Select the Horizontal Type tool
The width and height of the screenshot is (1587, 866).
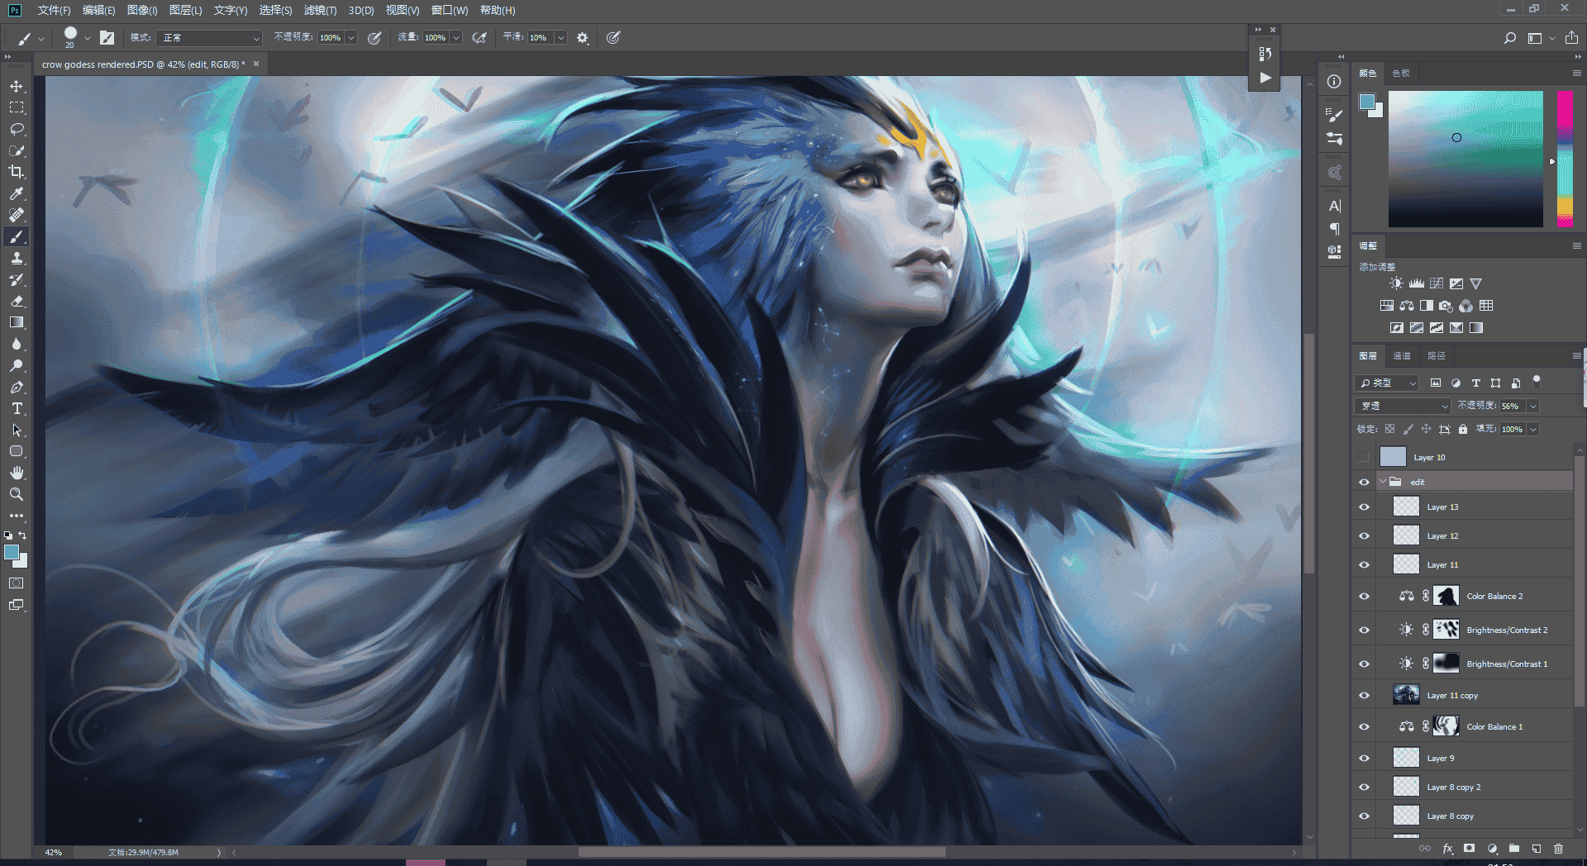tap(17, 408)
